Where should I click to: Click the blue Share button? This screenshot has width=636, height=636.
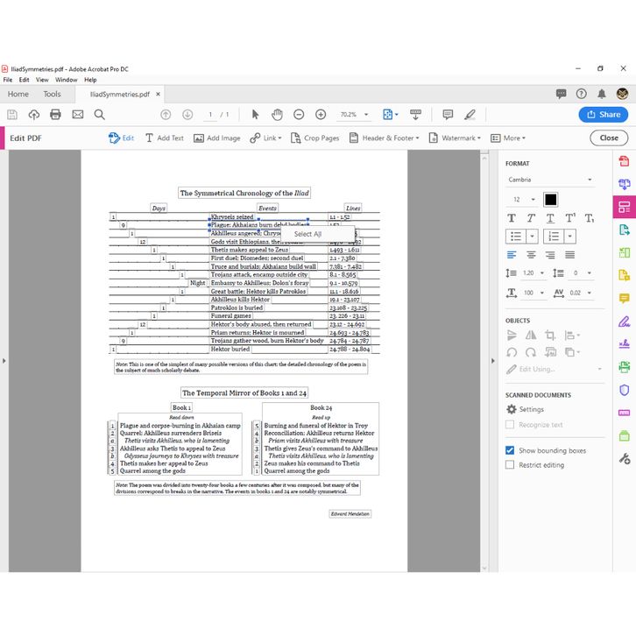[603, 115]
